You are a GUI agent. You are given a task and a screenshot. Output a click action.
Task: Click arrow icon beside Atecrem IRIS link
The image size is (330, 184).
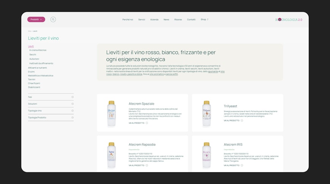tap(242, 165)
